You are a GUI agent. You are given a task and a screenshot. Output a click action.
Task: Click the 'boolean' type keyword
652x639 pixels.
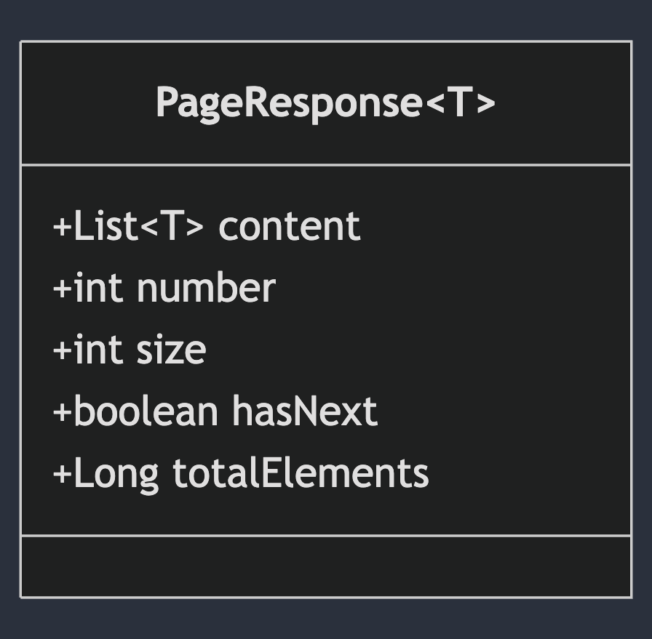click(146, 411)
